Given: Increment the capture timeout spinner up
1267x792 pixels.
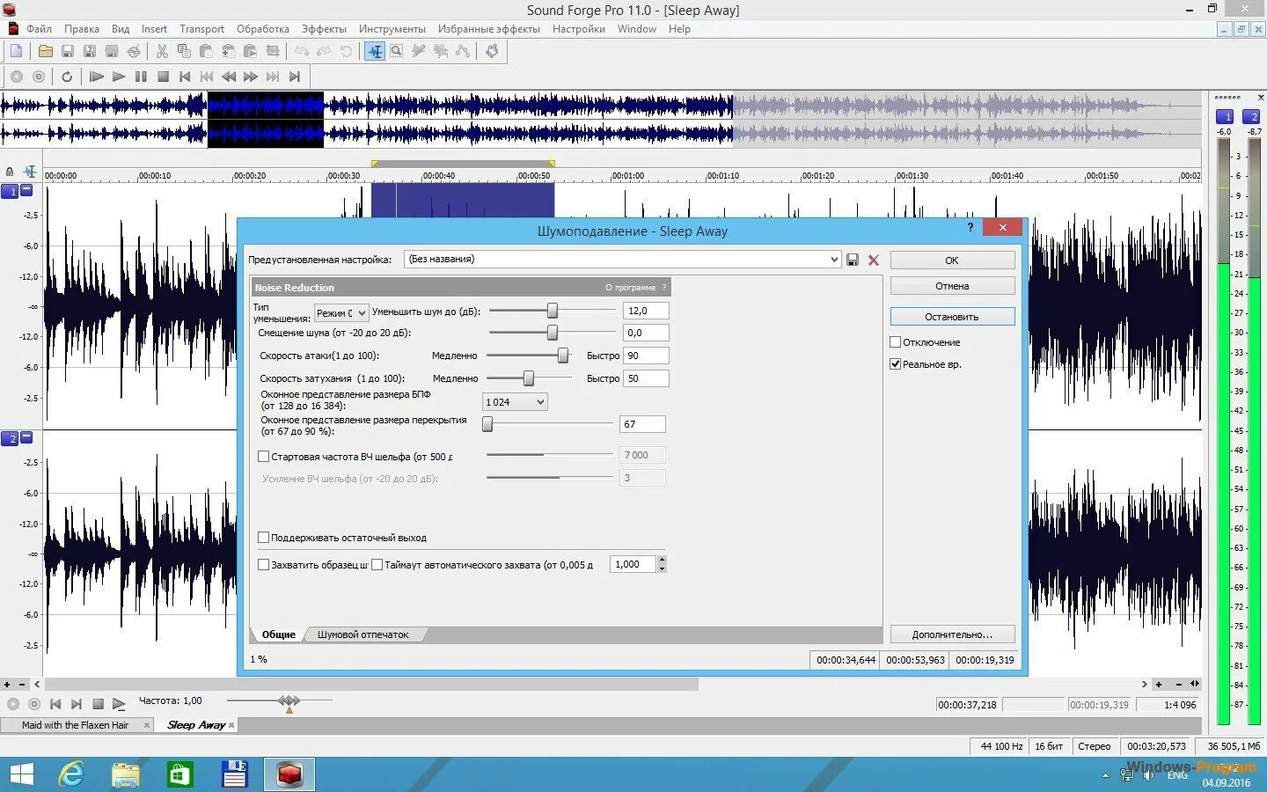Looking at the screenshot, I should (x=662, y=560).
